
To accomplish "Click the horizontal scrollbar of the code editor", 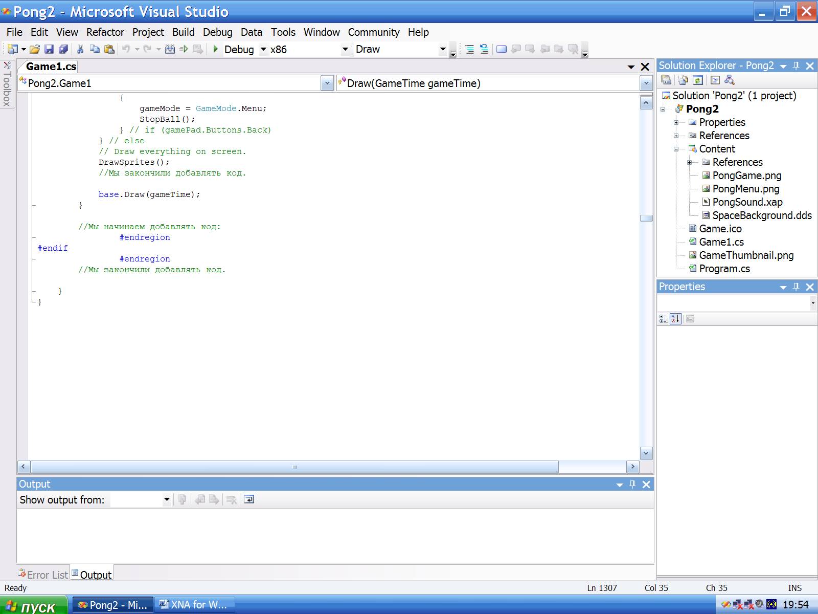I will (294, 467).
